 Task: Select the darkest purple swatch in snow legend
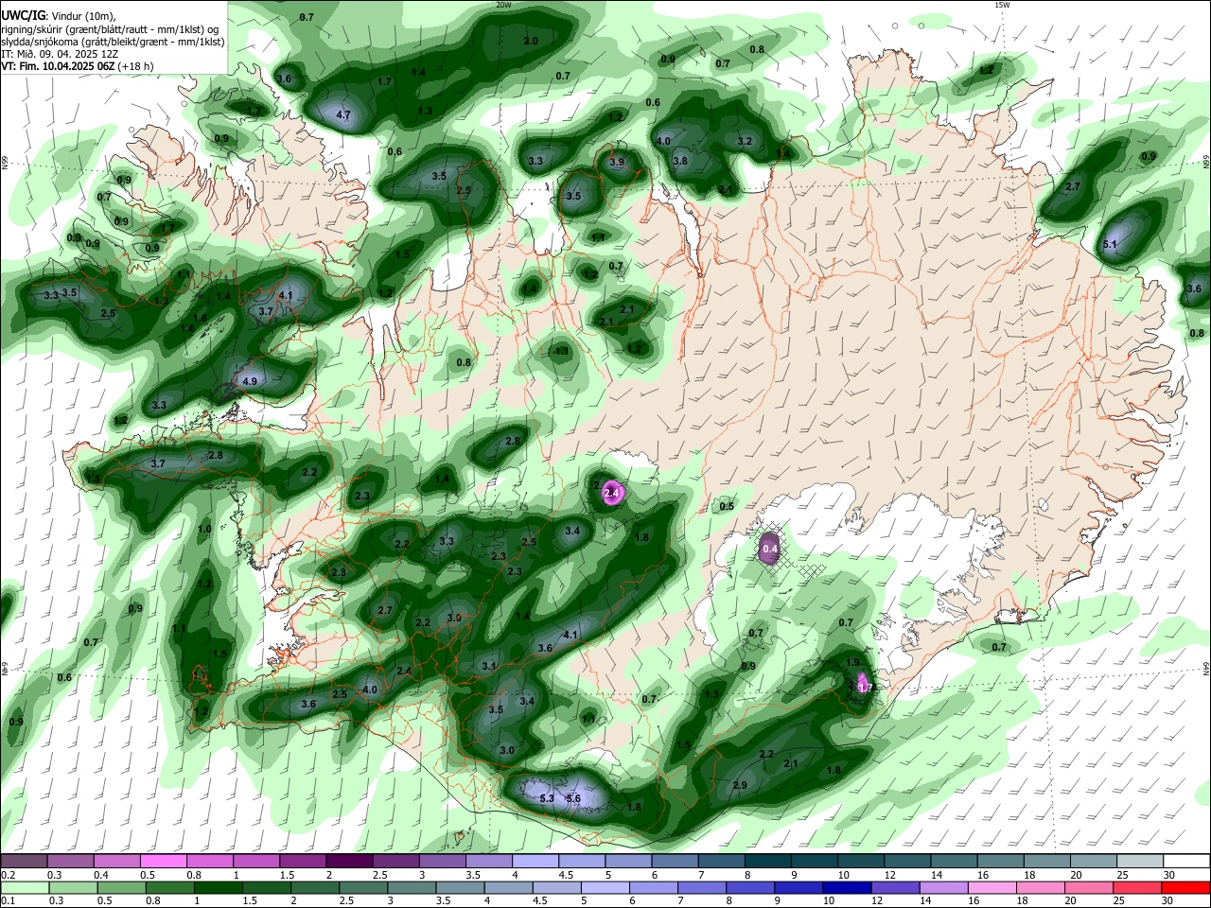(x=348, y=861)
